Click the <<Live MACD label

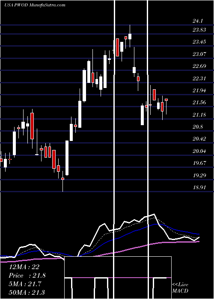click(180, 288)
